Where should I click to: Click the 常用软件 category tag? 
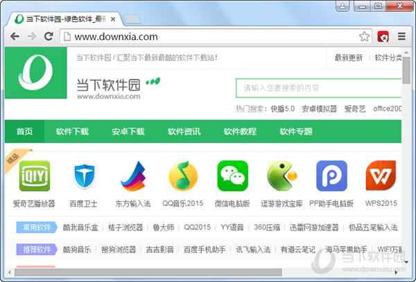37,227
